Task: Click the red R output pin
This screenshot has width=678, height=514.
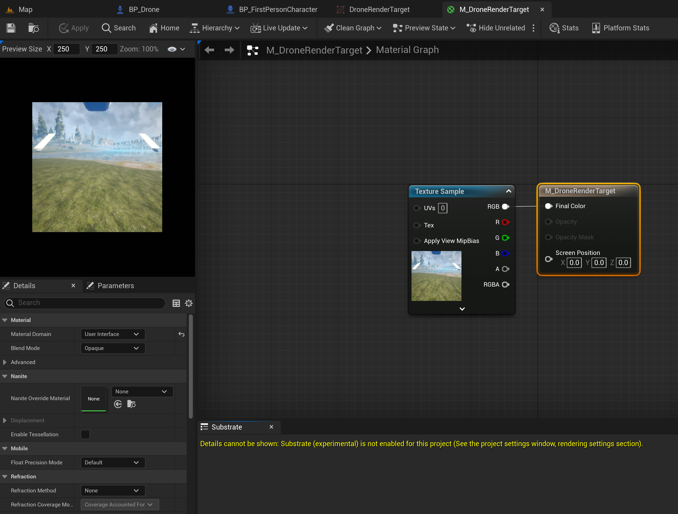Action: [506, 222]
